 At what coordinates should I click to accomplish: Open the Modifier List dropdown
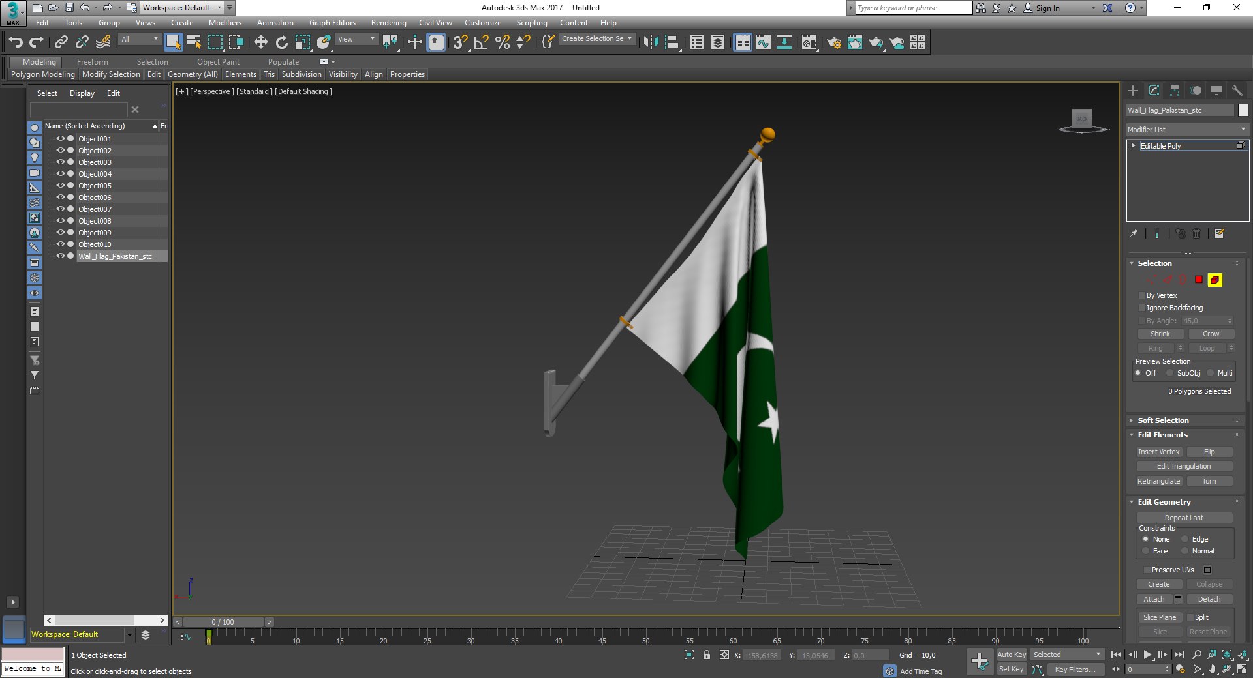coord(1187,130)
